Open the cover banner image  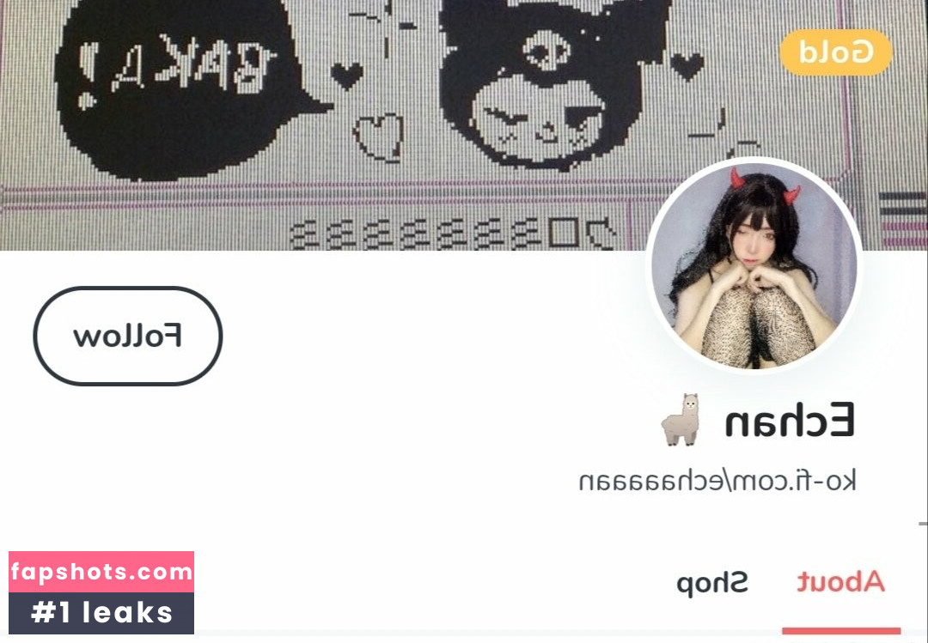pyautogui.click(x=464, y=124)
